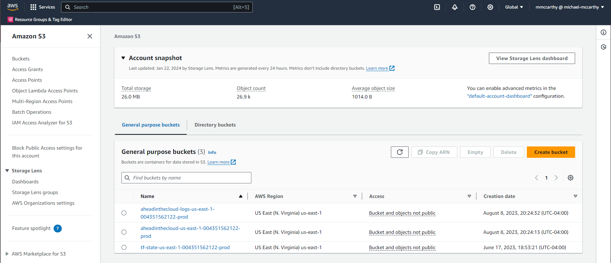Collapse the Account snapshot section
The width and height of the screenshot is (611, 263).
[x=123, y=58]
